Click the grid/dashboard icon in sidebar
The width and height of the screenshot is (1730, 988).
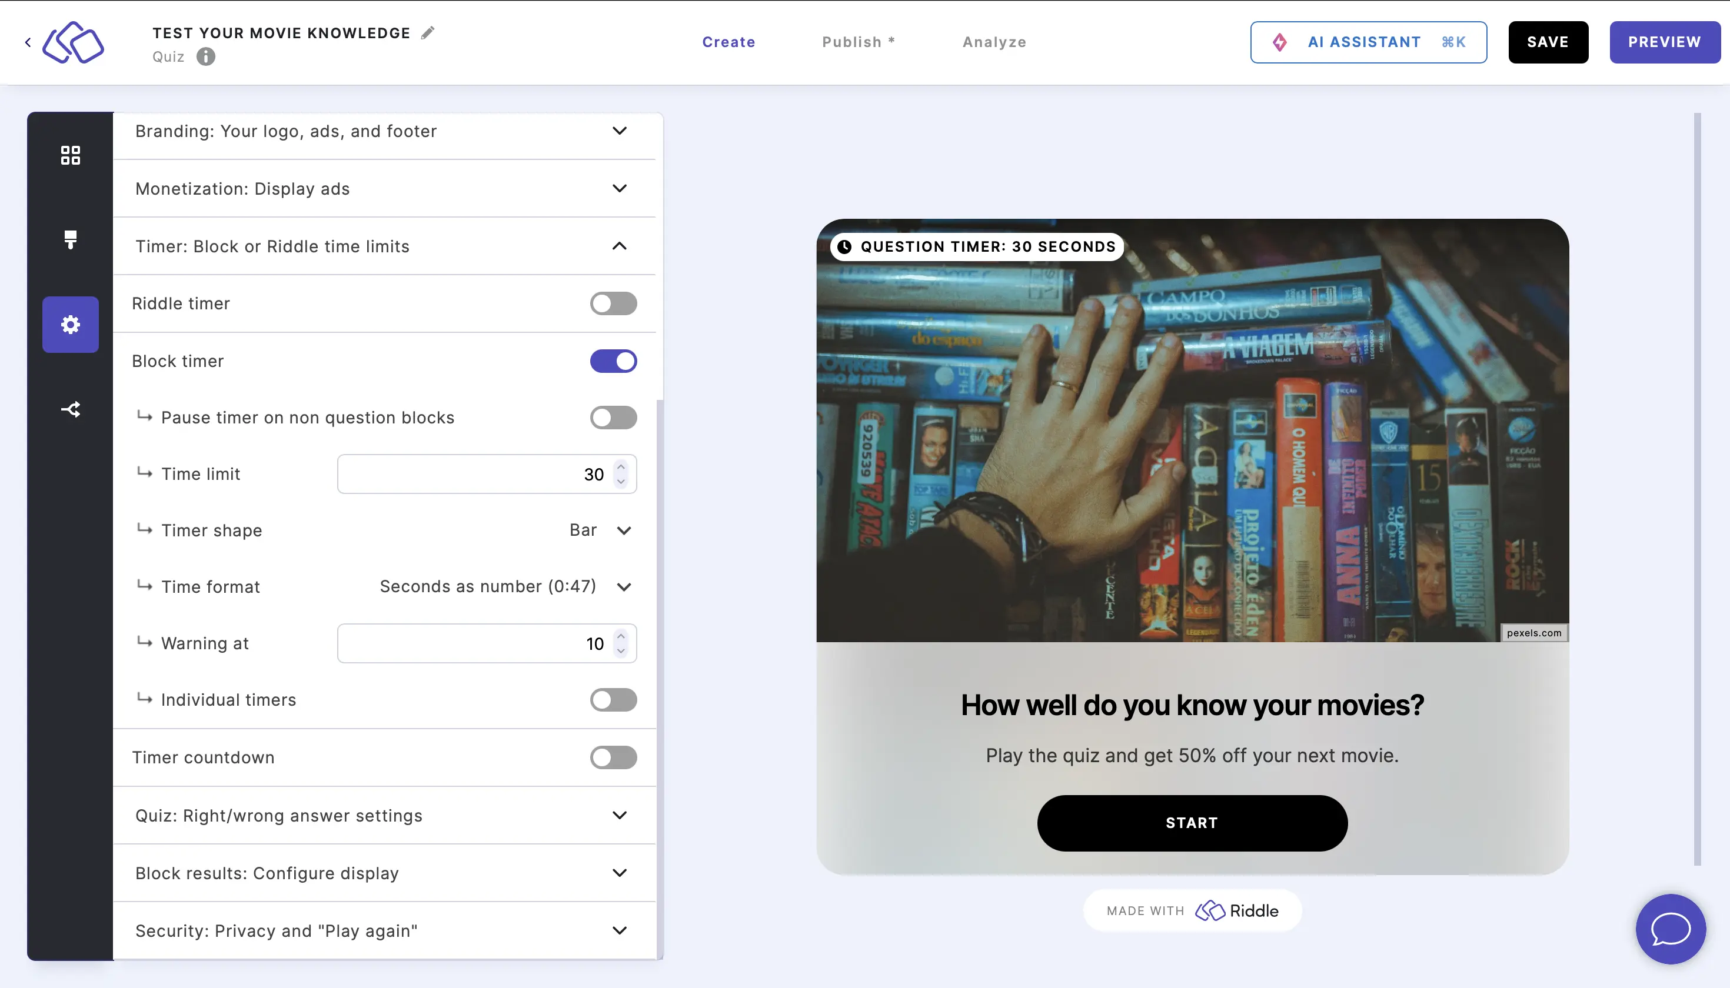point(70,154)
